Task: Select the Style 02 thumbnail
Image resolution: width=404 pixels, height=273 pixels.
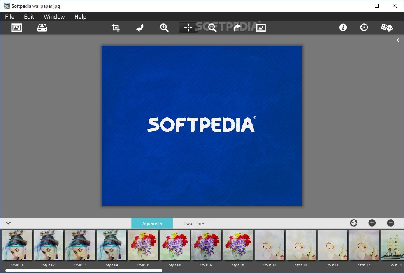Action: [x=49, y=245]
